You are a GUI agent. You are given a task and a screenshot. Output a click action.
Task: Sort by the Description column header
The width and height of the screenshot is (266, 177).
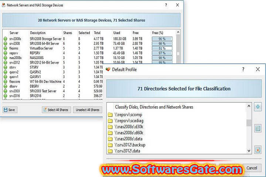click(x=38, y=33)
